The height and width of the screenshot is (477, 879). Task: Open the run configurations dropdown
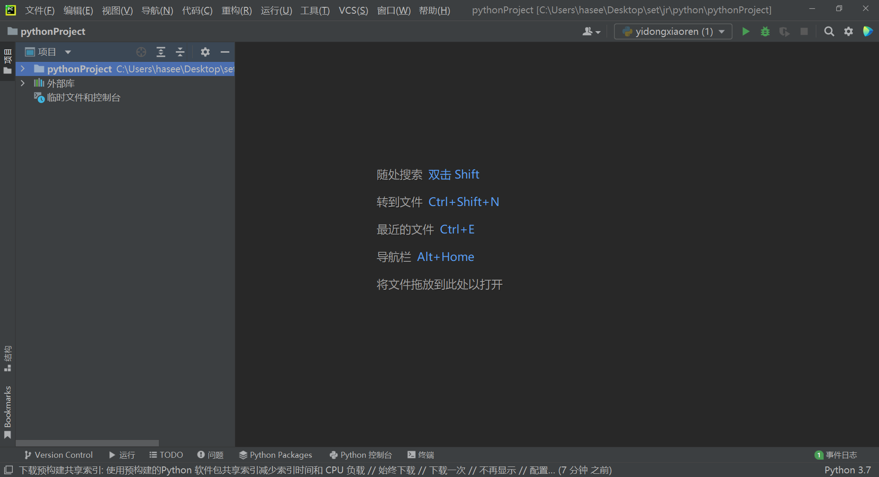click(x=672, y=31)
